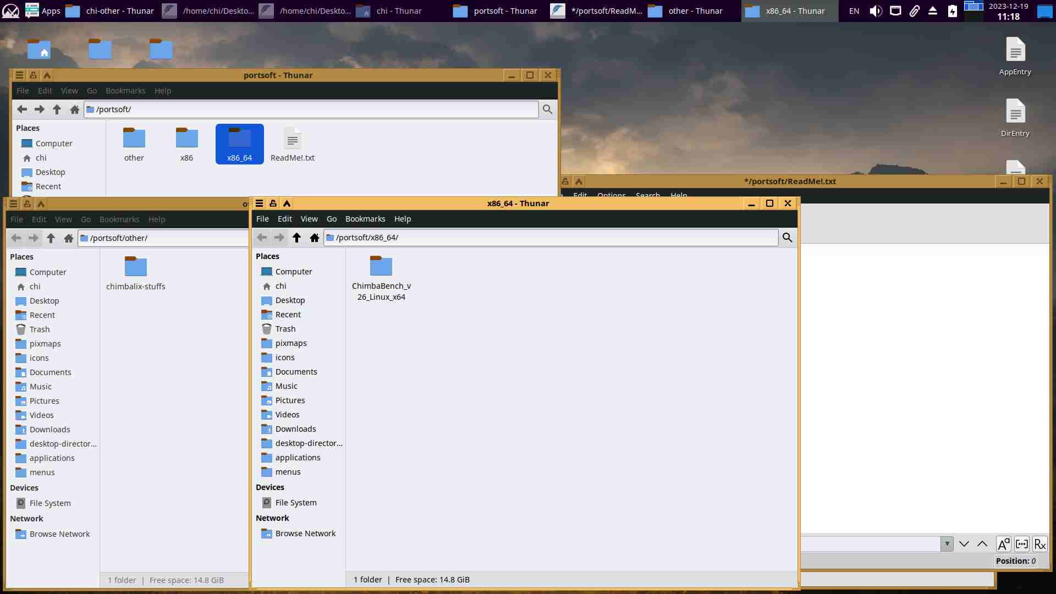
Task: Toggle regular expression search option
Action: click(1039, 544)
